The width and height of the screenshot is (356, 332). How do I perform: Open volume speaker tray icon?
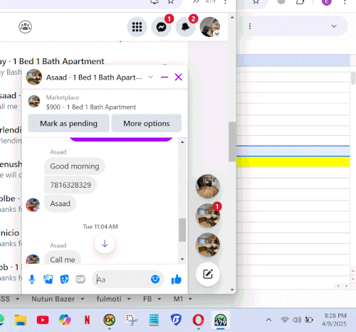297,320
